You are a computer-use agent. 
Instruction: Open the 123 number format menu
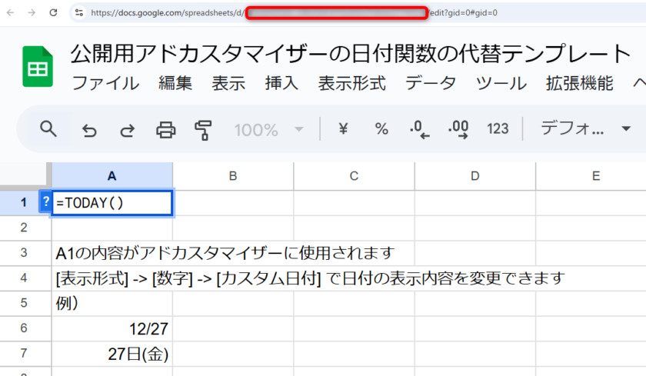point(498,129)
